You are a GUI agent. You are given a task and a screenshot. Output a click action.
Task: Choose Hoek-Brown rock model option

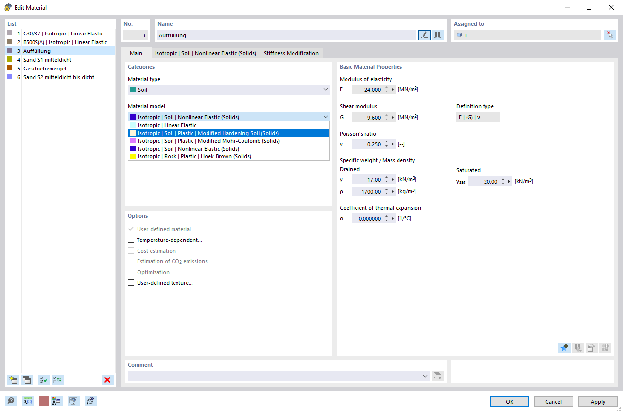coord(229,156)
